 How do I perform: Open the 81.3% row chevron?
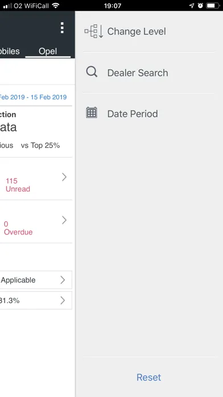[63, 301]
